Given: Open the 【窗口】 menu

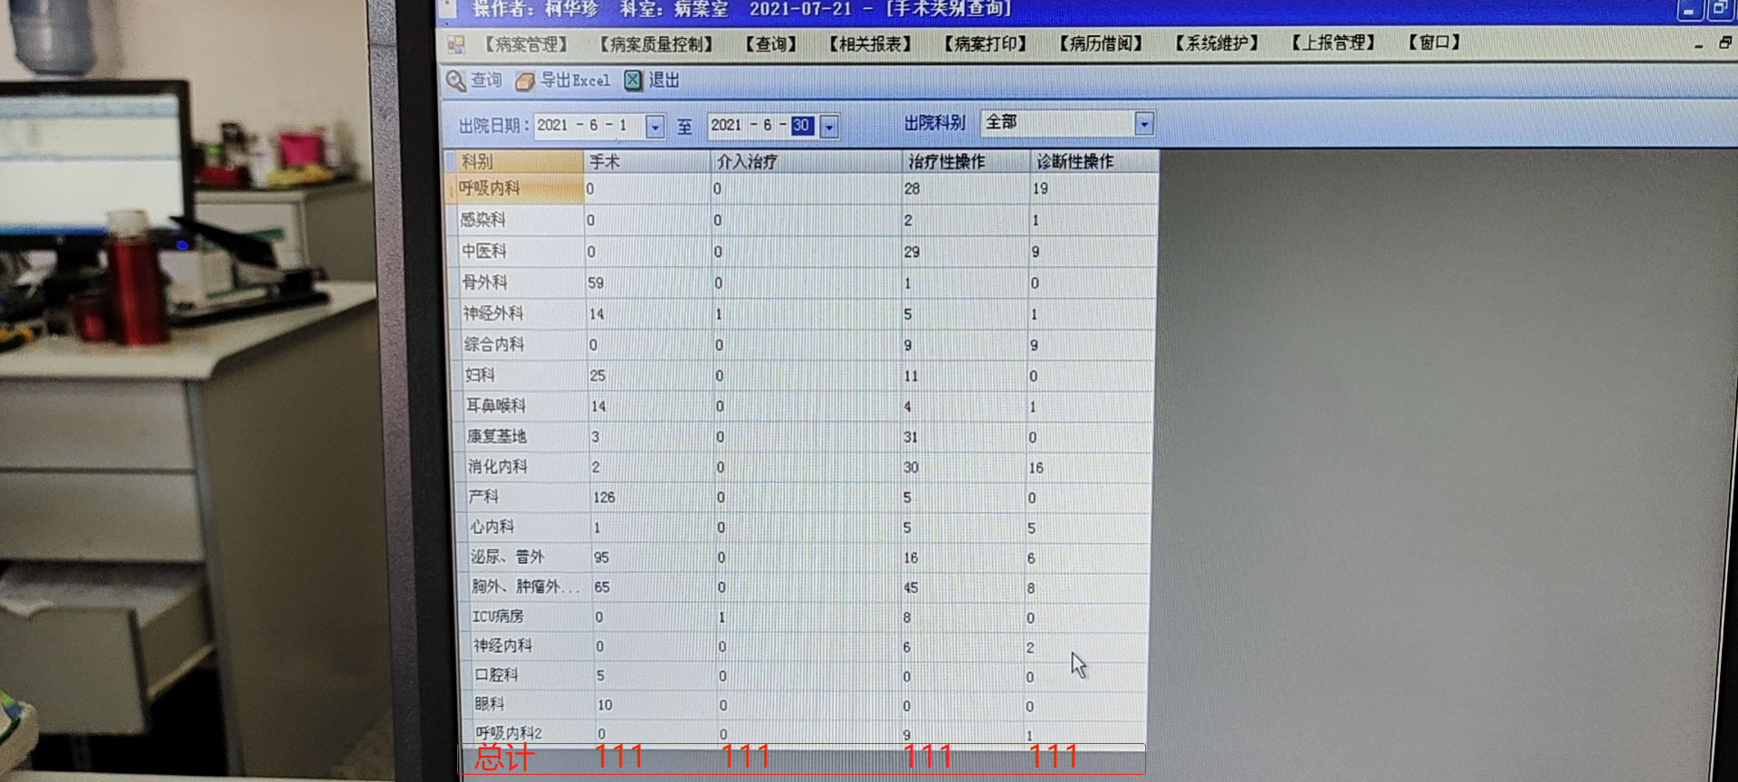Looking at the screenshot, I should (1434, 43).
